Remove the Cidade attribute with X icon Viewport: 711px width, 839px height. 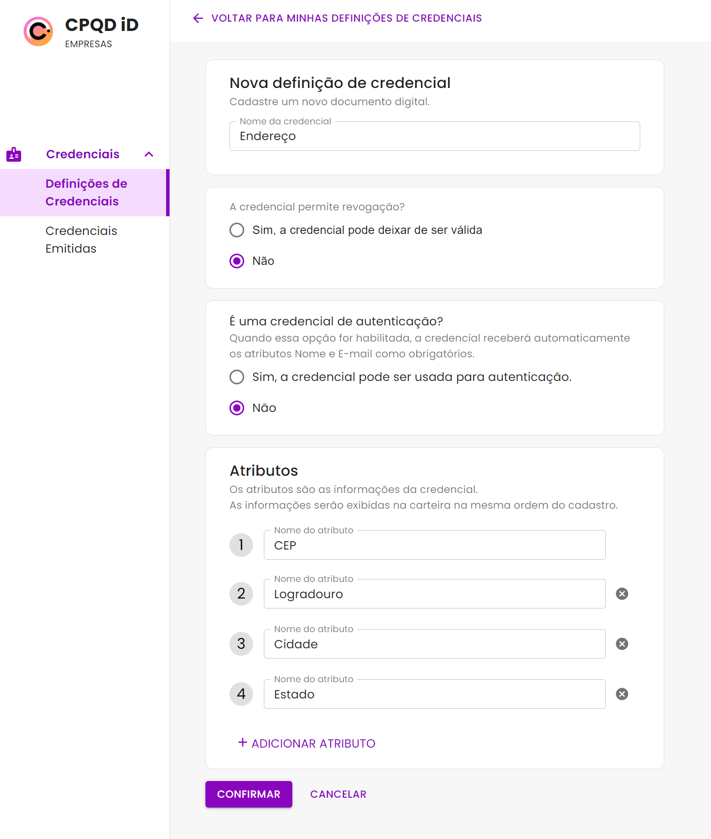[x=622, y=644]
